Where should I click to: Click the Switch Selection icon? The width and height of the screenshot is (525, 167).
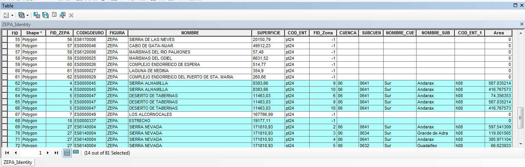tap(45, 15)
